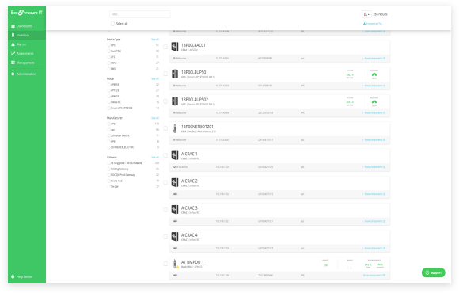Image resolution: width=459 pixels, height=293 pixels.
Task: Open the Administration settings
Action: (x=24, y=74)
